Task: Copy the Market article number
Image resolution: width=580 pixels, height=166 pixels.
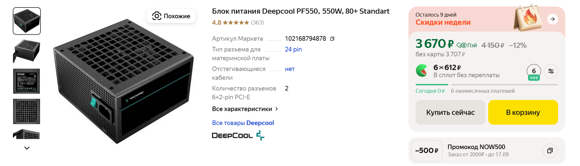Action: click(x=332, y=39)
